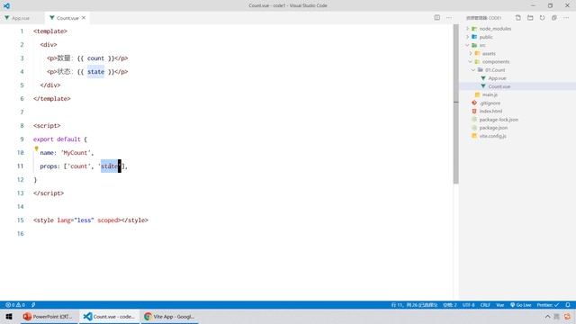Close the Count.vue tab

[x=84, y=18]
